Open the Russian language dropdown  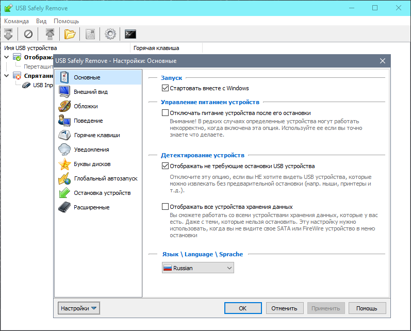coord(198,268)
